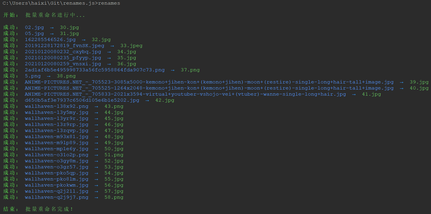Click the 20210120080232_cxybq.jpg file name
Image resolution: width=431 pixels, height=214 pixels.
tap(63, 52)
